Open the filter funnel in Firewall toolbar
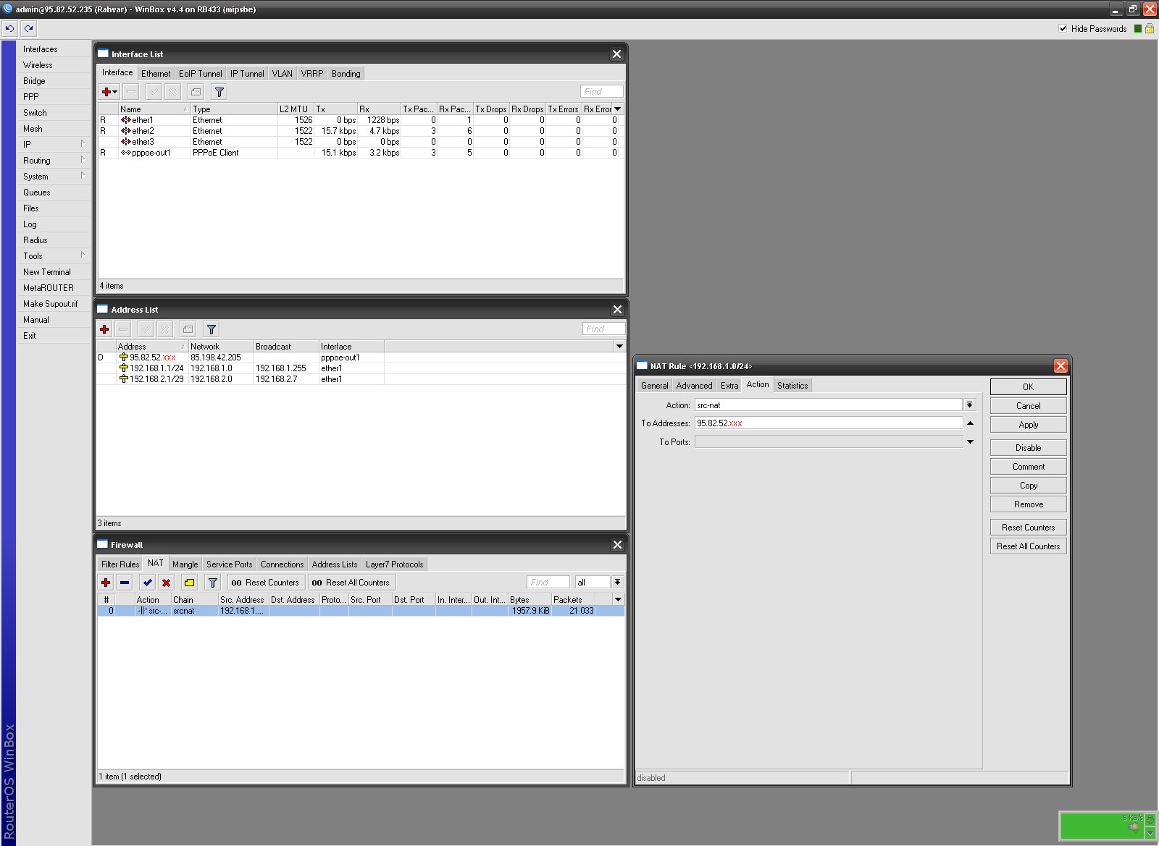 (x=213, y=583)
